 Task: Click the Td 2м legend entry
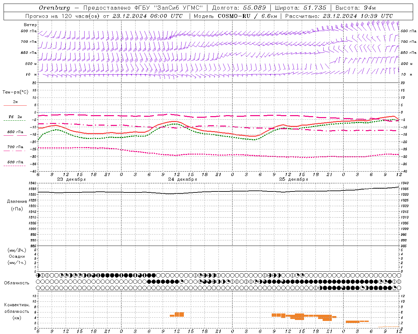click(15, 117)
